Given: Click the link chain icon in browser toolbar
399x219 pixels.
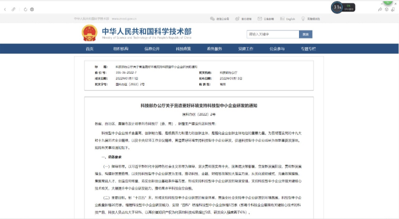Looking at the screenshot, I should [x=13, y=9].
